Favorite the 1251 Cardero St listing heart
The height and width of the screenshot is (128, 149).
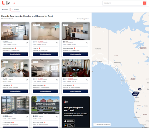click(87, 80)
